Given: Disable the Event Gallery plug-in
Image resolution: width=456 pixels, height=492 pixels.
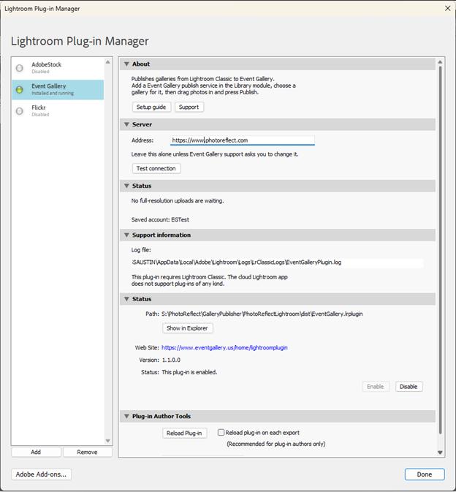Looking at the screenshot, I should click(408, 387).
